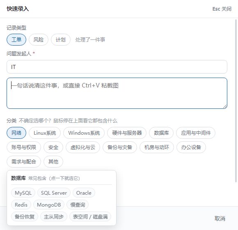Choose the 数据库 category chip

(x=161, y=133)
